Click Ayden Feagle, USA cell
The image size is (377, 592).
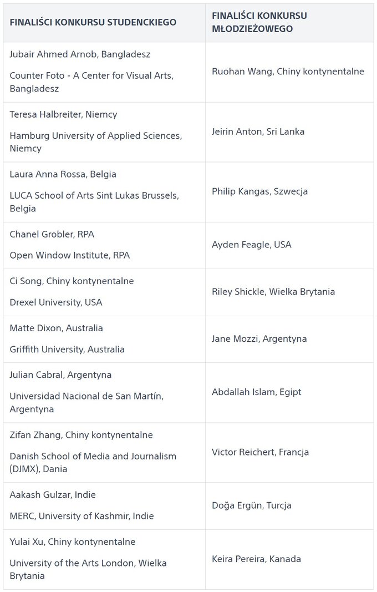[251, 245]
